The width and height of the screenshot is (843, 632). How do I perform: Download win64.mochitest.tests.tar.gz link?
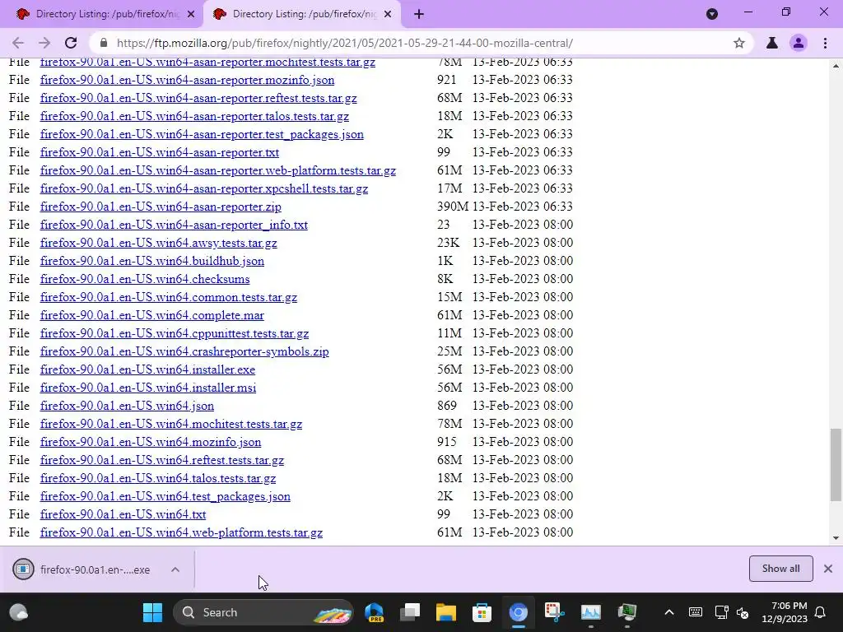[x=171, y=424]
